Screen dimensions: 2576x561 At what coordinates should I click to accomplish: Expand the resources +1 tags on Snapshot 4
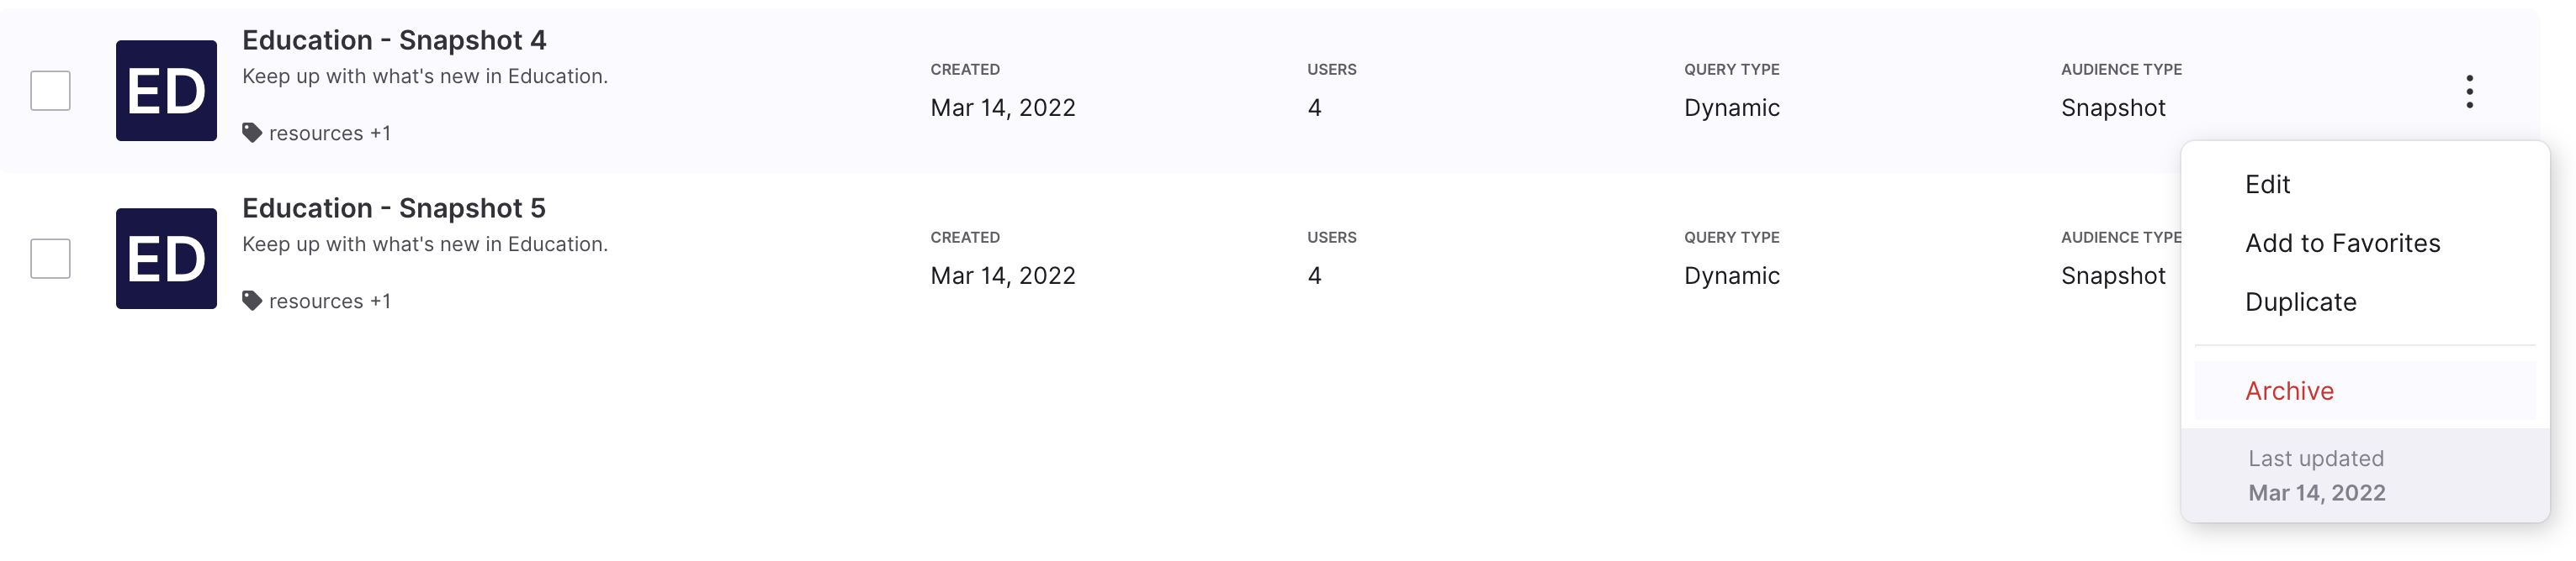tap(329, 133)
